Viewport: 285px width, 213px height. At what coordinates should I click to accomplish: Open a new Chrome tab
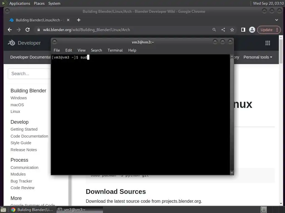point(79,20)
